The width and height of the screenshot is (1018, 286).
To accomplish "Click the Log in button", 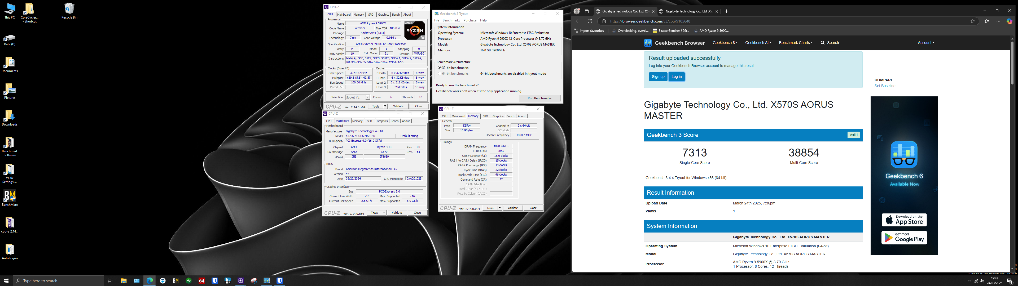I will 677,77.
